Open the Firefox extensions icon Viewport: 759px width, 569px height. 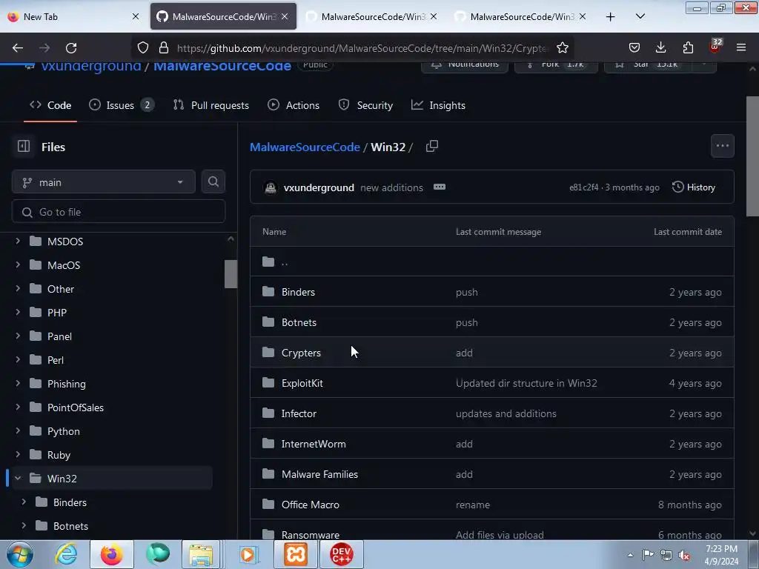688,47
